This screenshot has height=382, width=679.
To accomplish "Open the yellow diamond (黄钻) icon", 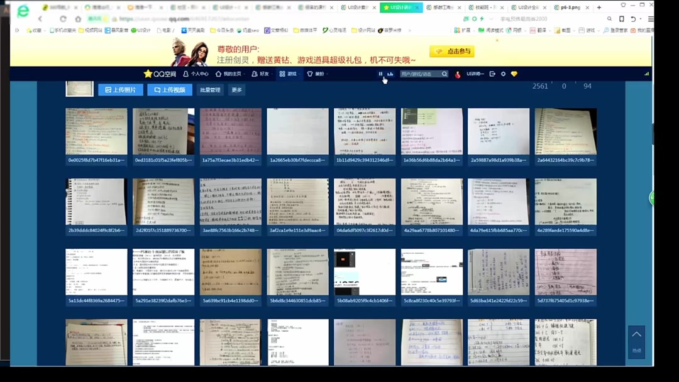I will (514, 74).
